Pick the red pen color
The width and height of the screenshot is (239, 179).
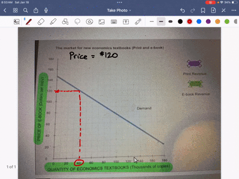point(190,21)
